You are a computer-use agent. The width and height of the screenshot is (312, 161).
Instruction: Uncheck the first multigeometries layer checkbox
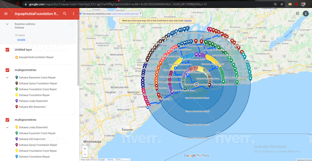coord(7,70)
